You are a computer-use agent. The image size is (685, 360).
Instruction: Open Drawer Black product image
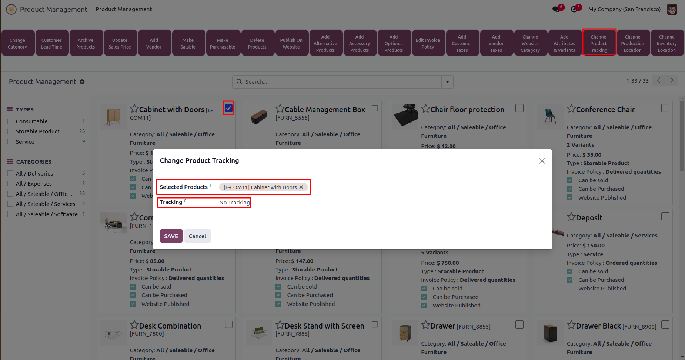click(x=550, y=333)
